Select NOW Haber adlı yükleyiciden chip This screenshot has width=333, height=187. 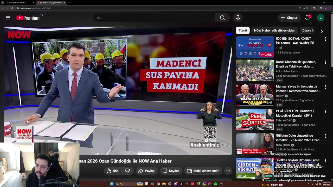tap(274, 30)
